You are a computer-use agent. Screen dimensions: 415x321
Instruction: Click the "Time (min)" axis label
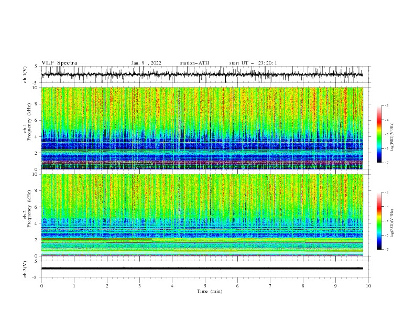[x=210, y=291]
